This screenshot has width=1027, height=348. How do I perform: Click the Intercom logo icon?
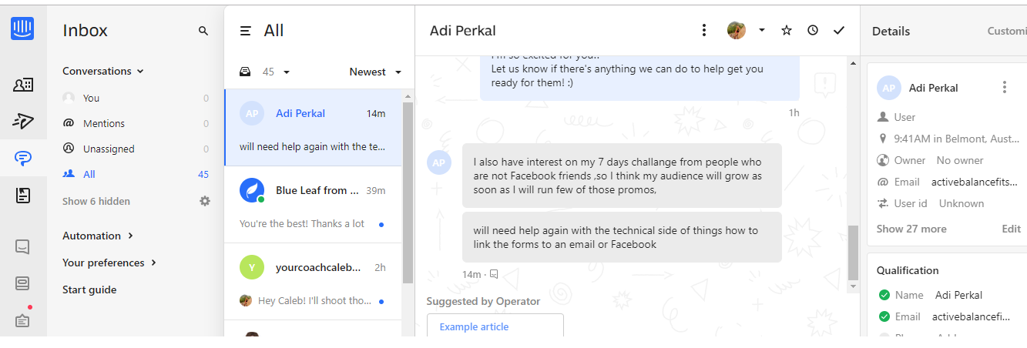[23, 28]
